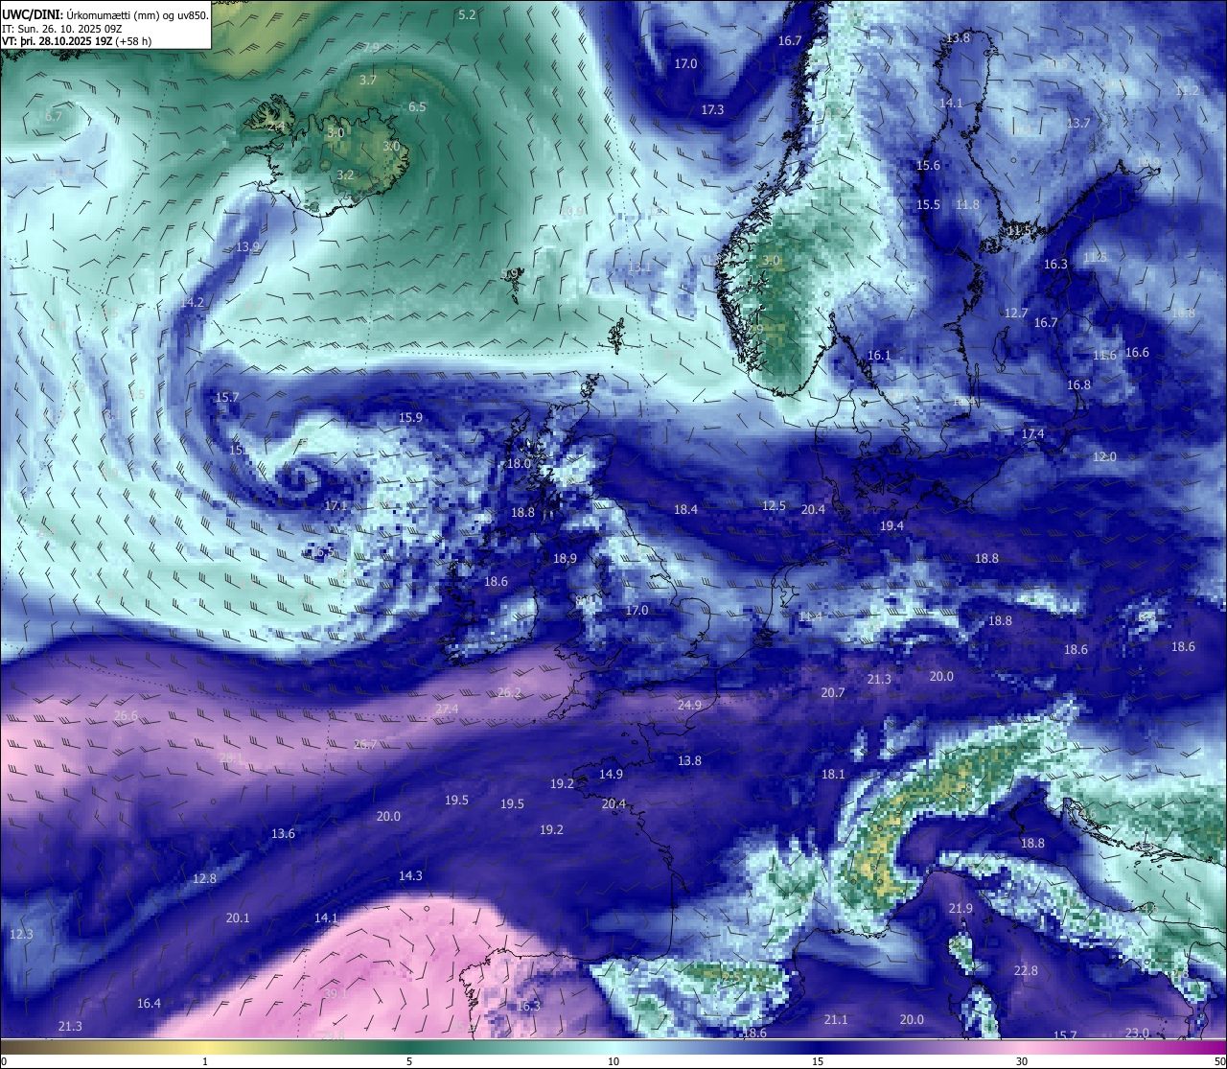Screen dimensions: 1227x1069
Task: Click the 22.8 value in the Tyrrhenian Sea
Action: click(x=1026, y=971)
